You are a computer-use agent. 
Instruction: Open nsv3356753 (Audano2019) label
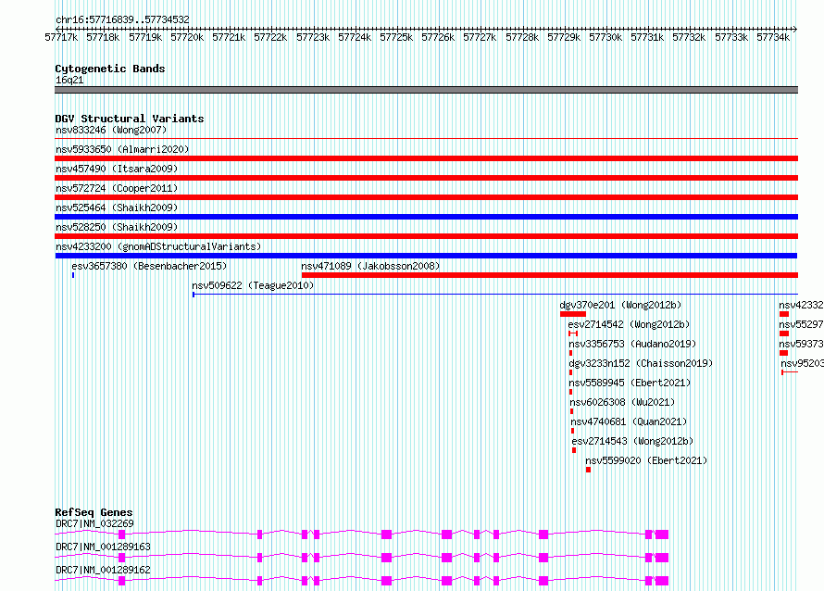point(632,344)
